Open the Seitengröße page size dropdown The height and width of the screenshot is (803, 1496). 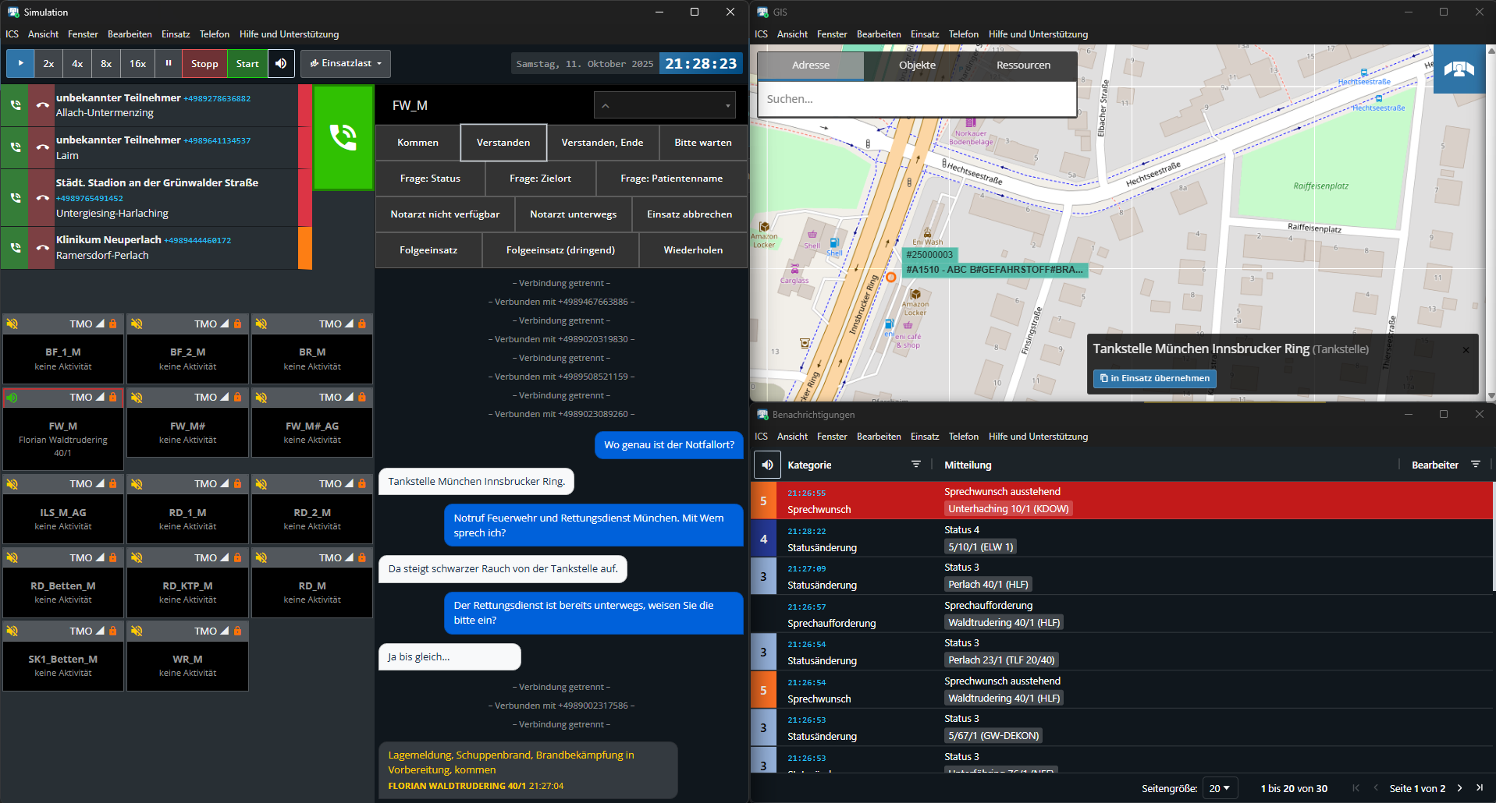tap(1219, 788)
